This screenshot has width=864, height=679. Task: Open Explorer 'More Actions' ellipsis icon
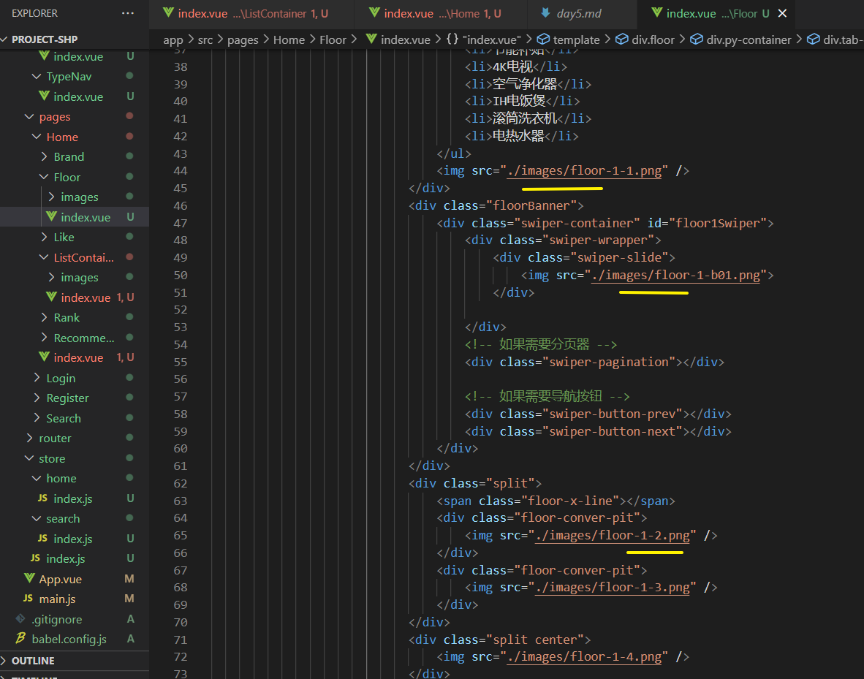pyautogui.click(x=128, y=12)
